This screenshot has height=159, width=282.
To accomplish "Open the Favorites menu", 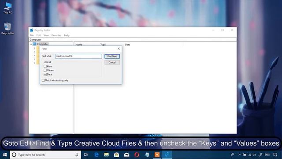I will pyautogui.click(x=56, y=35).
